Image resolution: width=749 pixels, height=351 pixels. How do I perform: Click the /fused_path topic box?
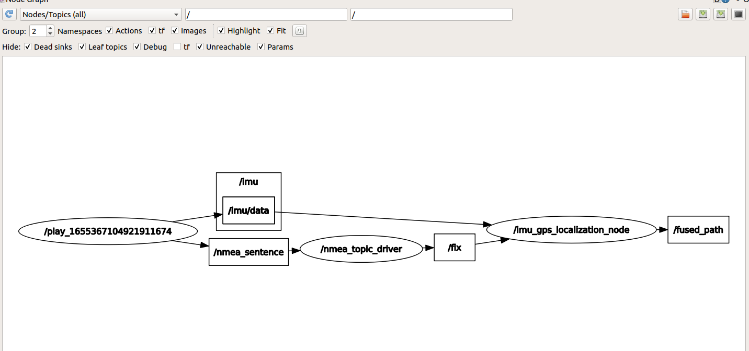coord(698,230)
